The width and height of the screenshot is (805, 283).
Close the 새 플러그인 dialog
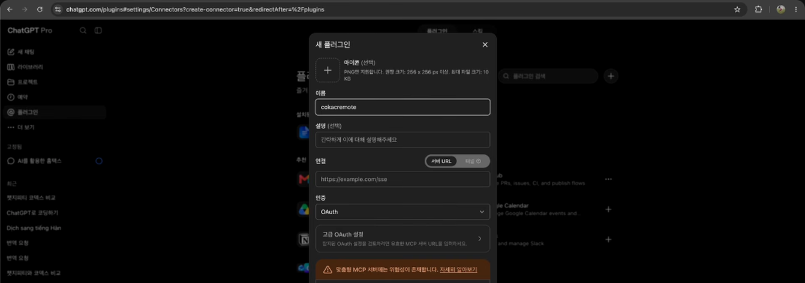click(485, 44)
